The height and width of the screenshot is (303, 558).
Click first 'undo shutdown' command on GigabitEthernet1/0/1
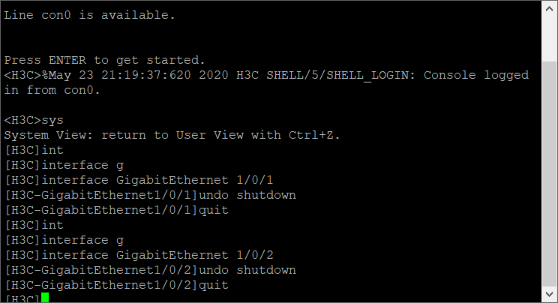[x=247, y=195]
